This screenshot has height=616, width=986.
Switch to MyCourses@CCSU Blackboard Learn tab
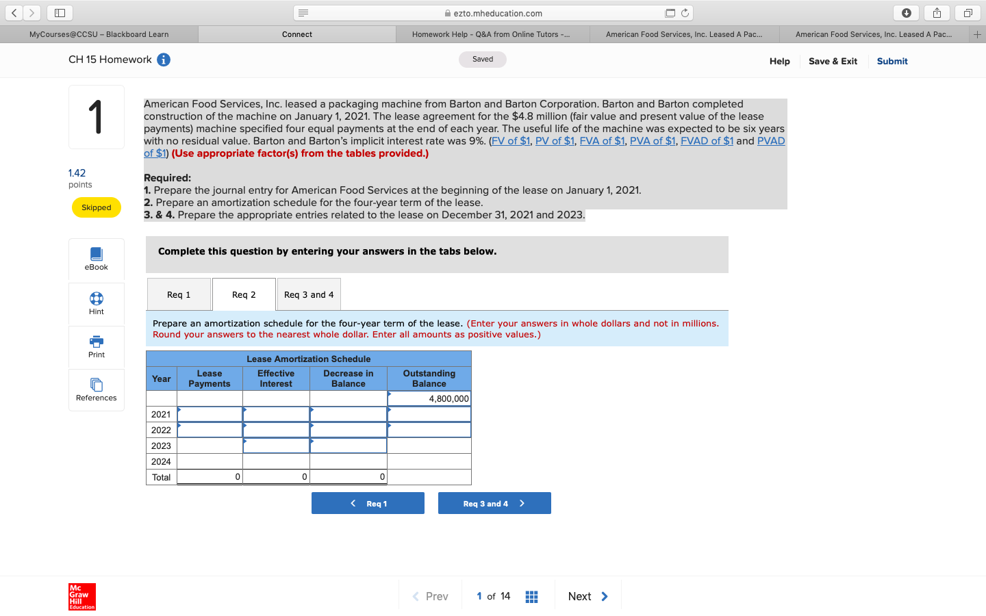click(x=99, y=34)
